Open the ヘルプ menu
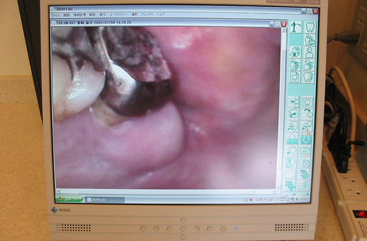 (160, 15)
